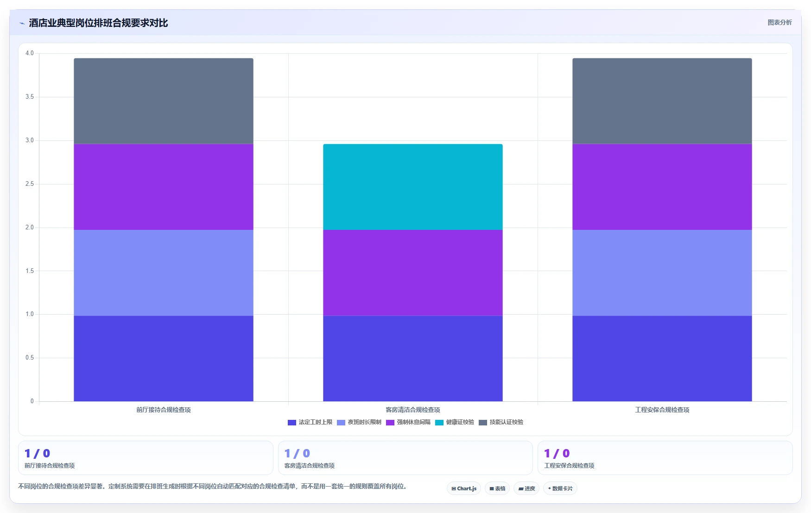
Task: Toggle the 强制休息间隔 legend series
Action: [408, 422]
